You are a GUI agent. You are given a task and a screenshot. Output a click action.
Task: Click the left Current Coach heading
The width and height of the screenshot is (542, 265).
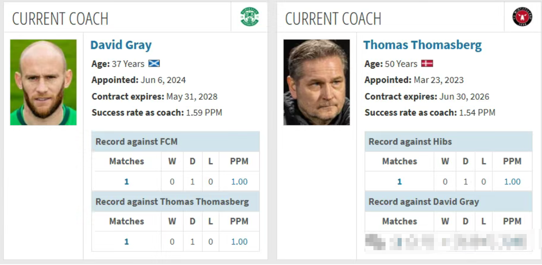[x=60, y=18]
